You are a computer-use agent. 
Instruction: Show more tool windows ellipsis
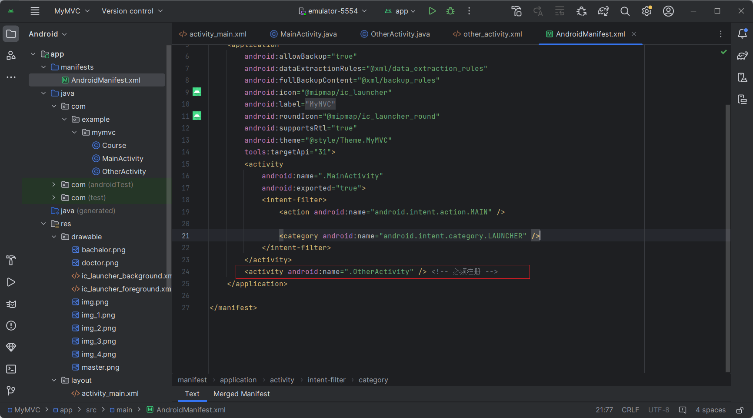coord(11,77)
